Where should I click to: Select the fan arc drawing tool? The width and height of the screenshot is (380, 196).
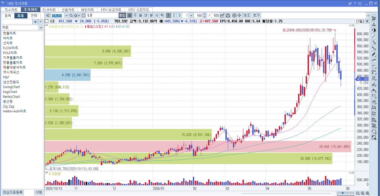374,90
